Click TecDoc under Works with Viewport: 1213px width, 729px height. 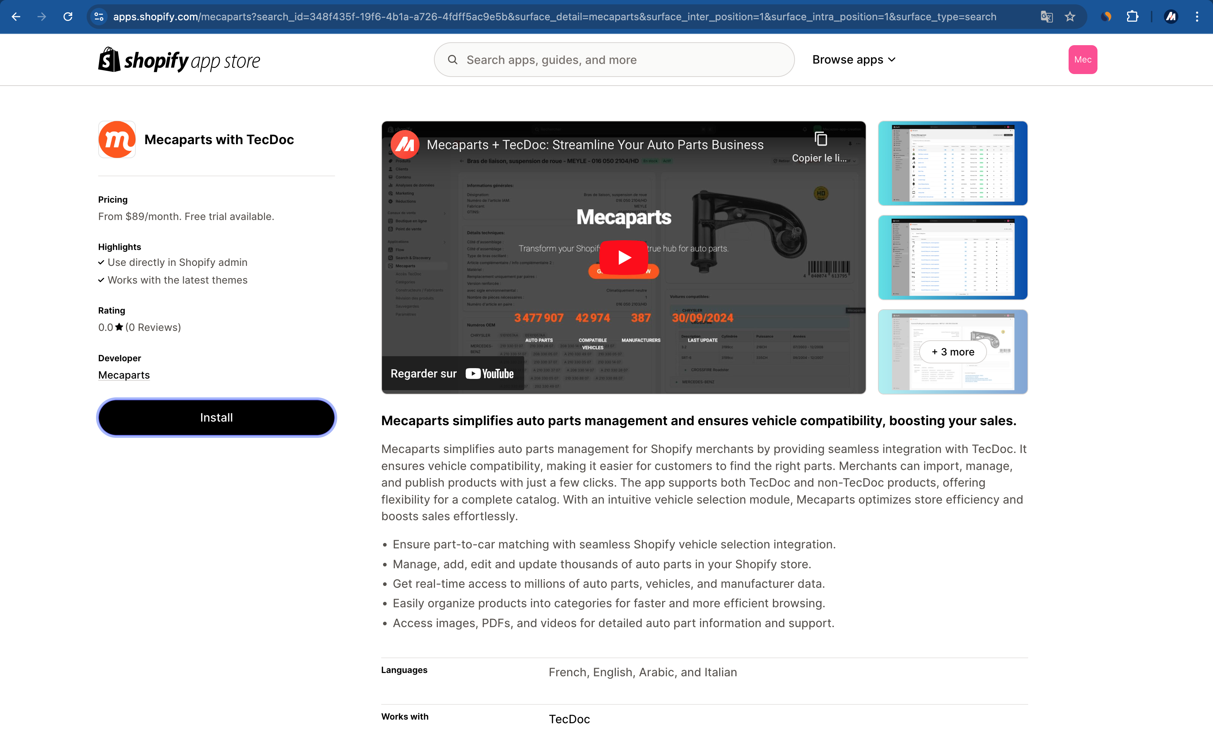[x=569, y=719]
